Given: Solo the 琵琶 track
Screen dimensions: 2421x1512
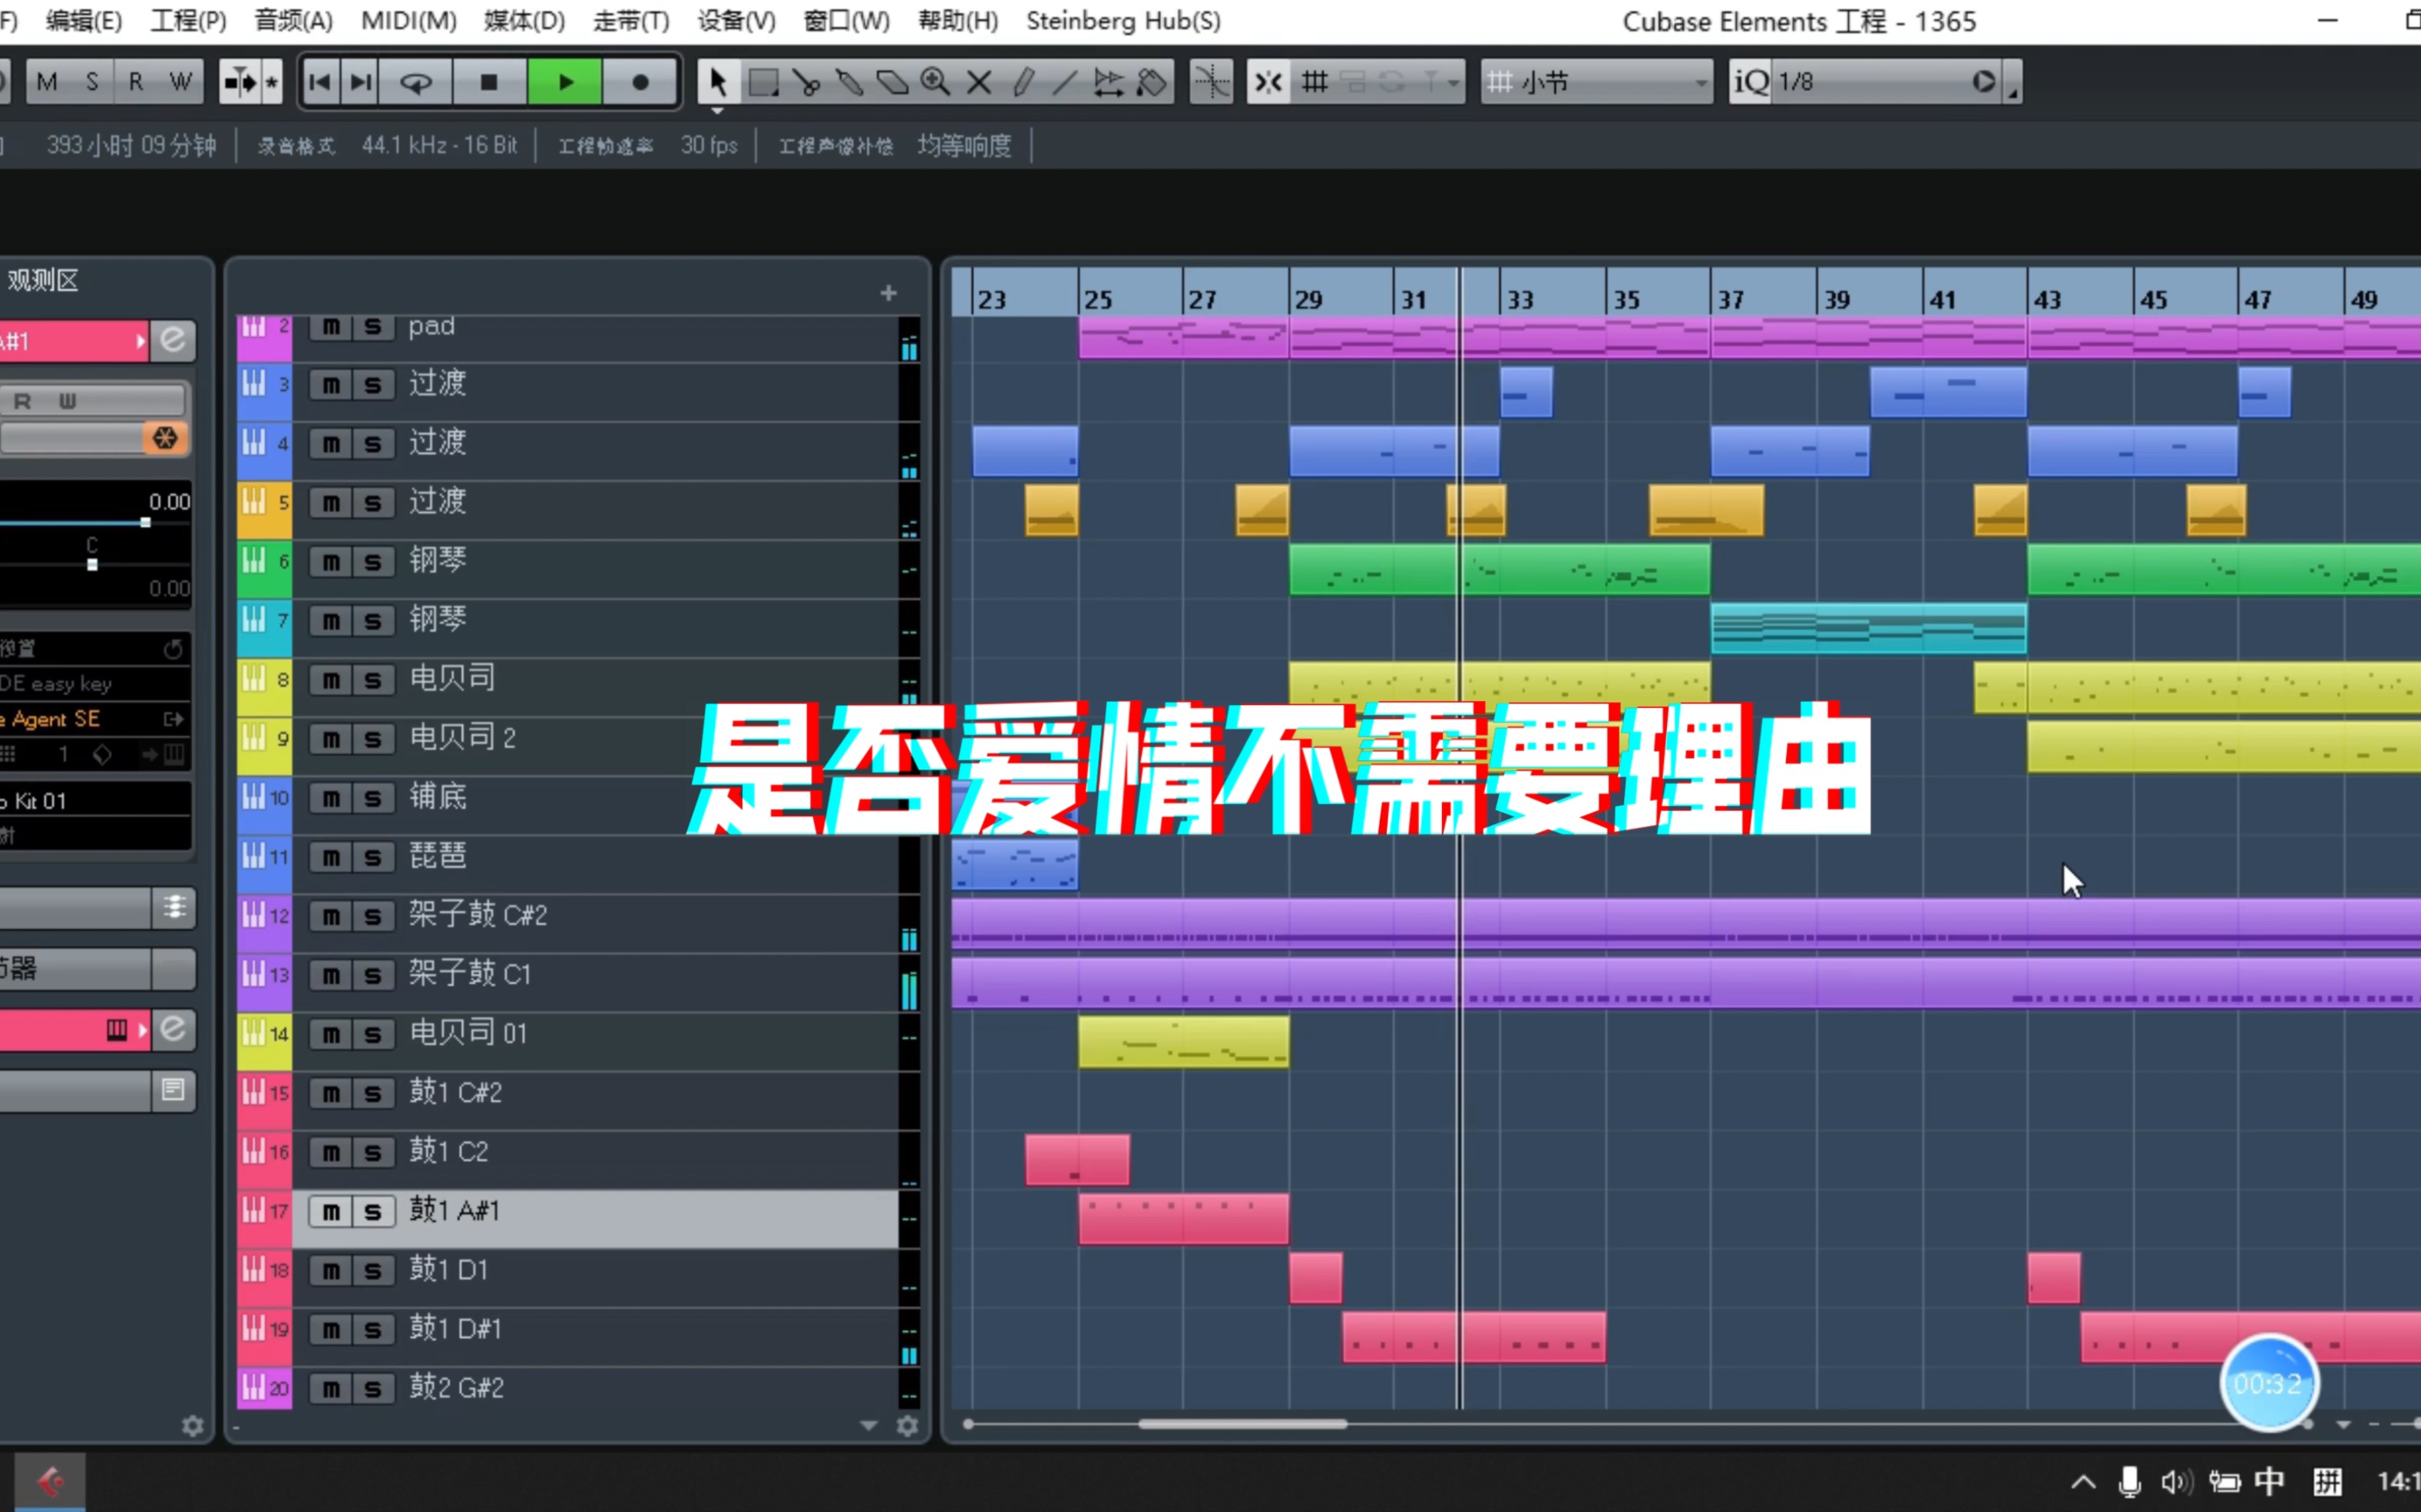Looking at the screenshot, I should (x=373, y=858).
